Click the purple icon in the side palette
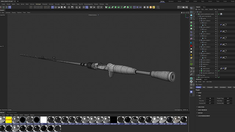 (x=191, y=38)
